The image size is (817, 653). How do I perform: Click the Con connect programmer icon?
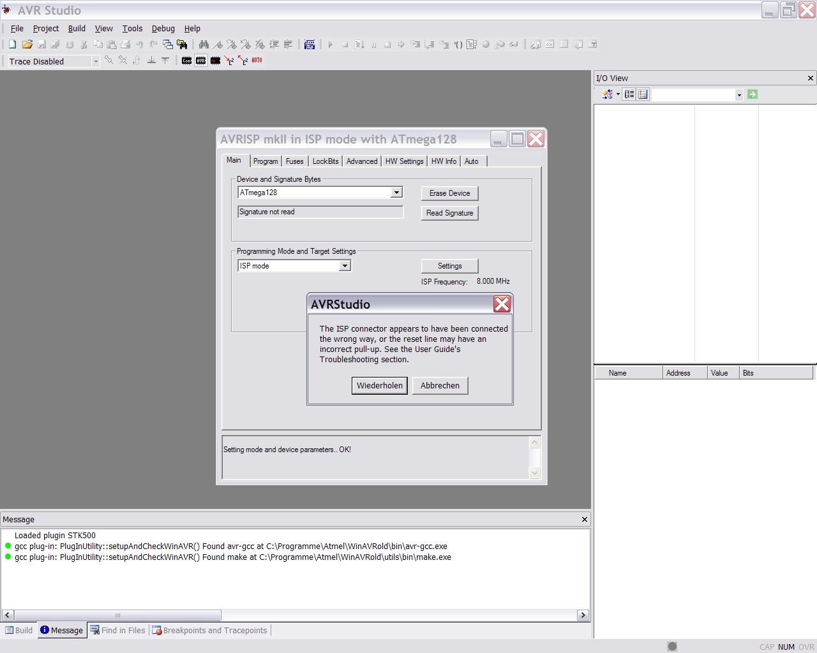pos(186,61)
